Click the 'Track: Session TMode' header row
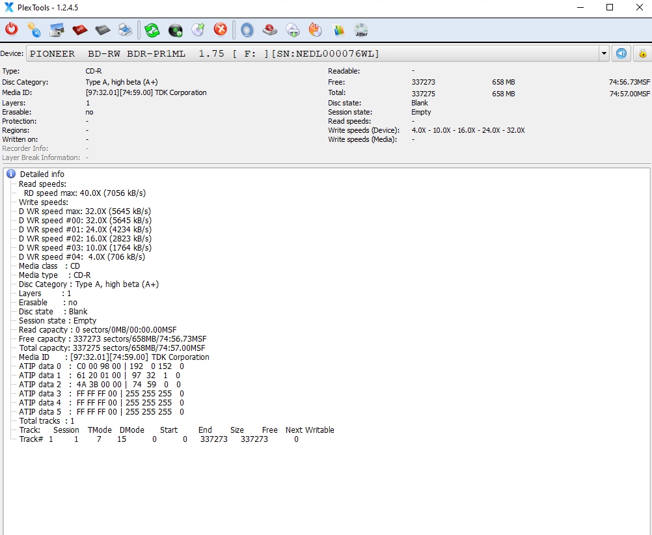 pos(176,431)
